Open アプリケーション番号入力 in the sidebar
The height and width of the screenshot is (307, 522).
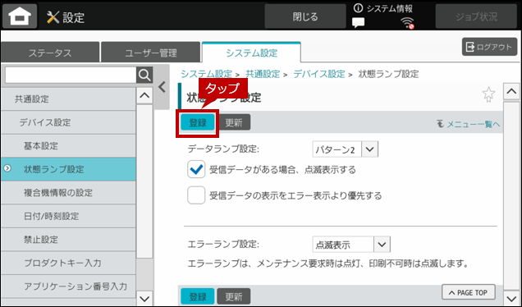(68, 286)
